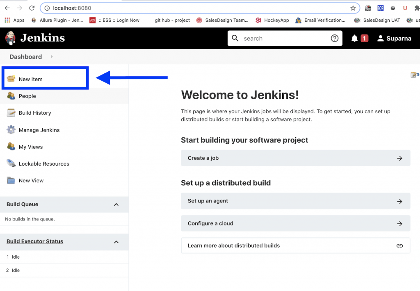Expand the Dashboard breadcrumb arrow
420x291 pixels.
52,57
